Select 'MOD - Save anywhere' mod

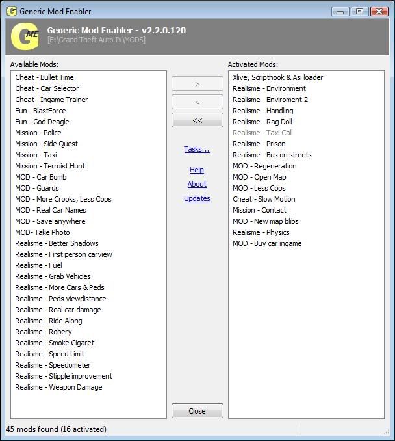click(x=50, y=221)
